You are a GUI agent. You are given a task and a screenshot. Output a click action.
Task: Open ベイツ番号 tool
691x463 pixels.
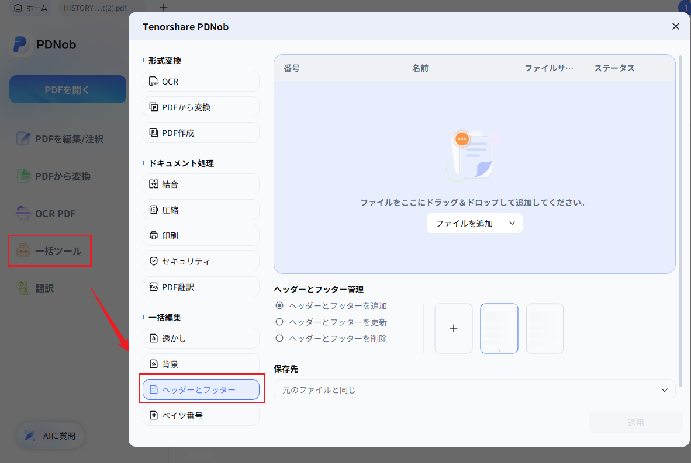201,415
